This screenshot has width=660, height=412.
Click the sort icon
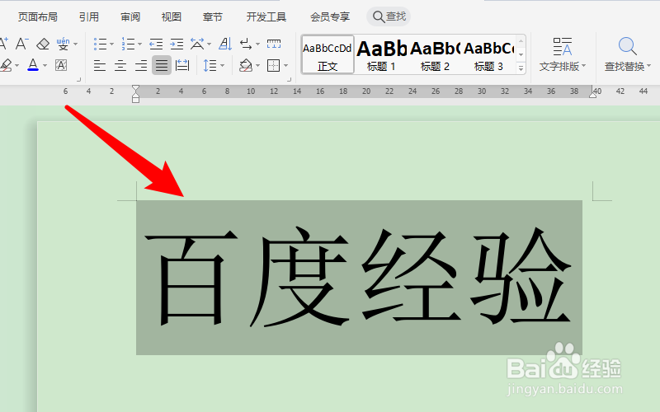(225, 44)
